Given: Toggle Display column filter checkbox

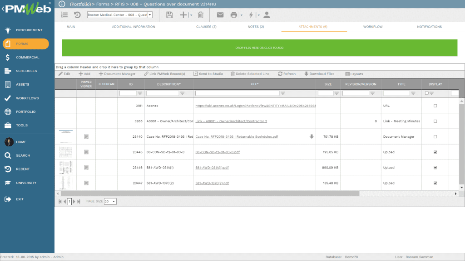Looking at the screenshot, I should click(x=427, y=93).
